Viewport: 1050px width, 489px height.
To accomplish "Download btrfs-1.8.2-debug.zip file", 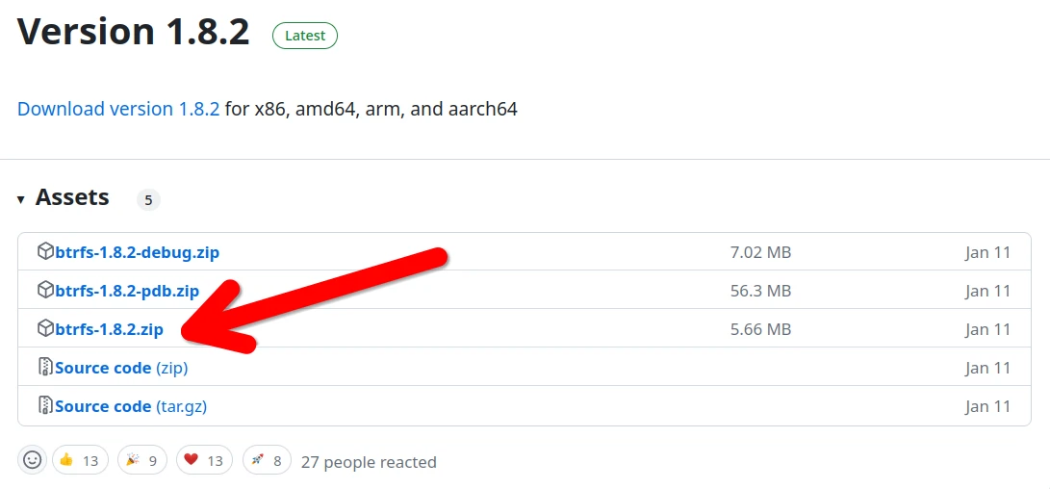I will [137, 252].
